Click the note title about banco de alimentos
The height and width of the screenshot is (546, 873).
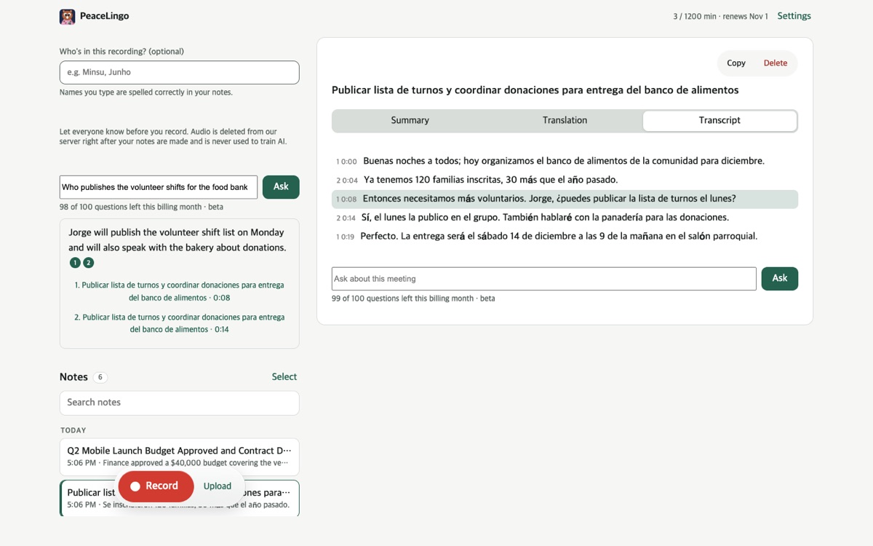[x=535, y=90]
